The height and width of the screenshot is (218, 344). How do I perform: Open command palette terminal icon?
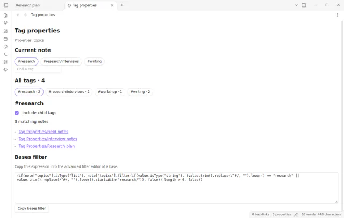coord(5,54)
